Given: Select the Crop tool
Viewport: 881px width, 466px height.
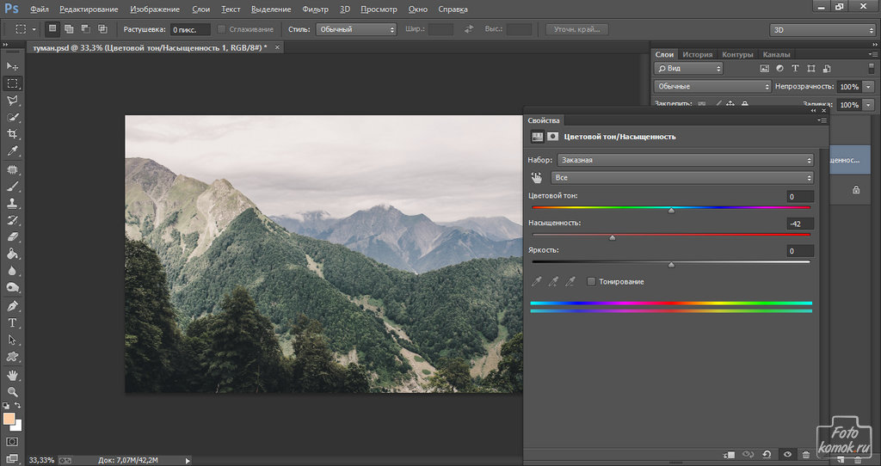Looking at the screenshot, I should click(12, 134).
